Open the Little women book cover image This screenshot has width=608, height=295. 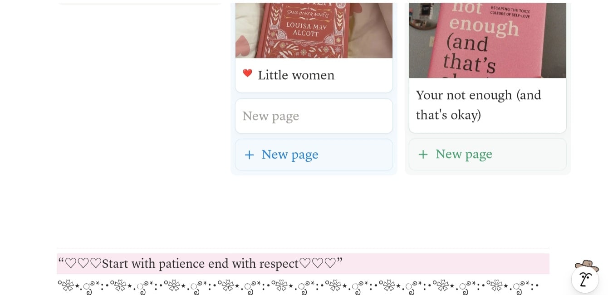pyautogui.click(x=314, y=30)
